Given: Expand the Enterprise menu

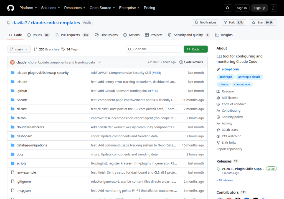Looking at the screenshot, I should click(x=129, y=8).
